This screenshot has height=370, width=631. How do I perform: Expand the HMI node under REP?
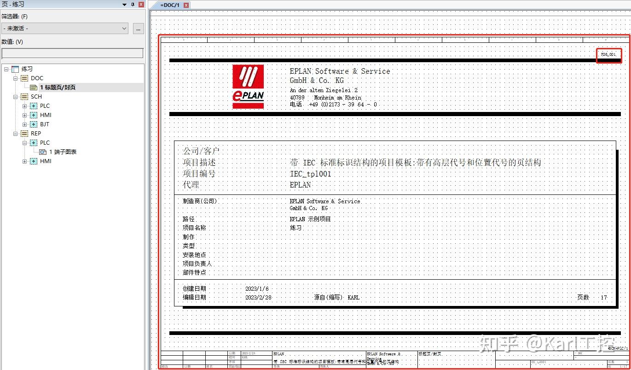pos(25,161)
